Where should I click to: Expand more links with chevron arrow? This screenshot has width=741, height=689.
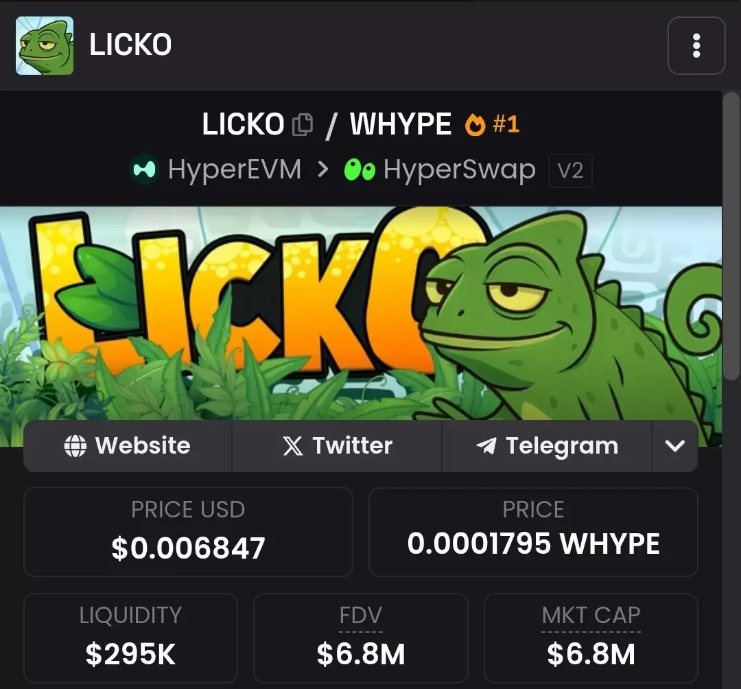coord(674,445)
